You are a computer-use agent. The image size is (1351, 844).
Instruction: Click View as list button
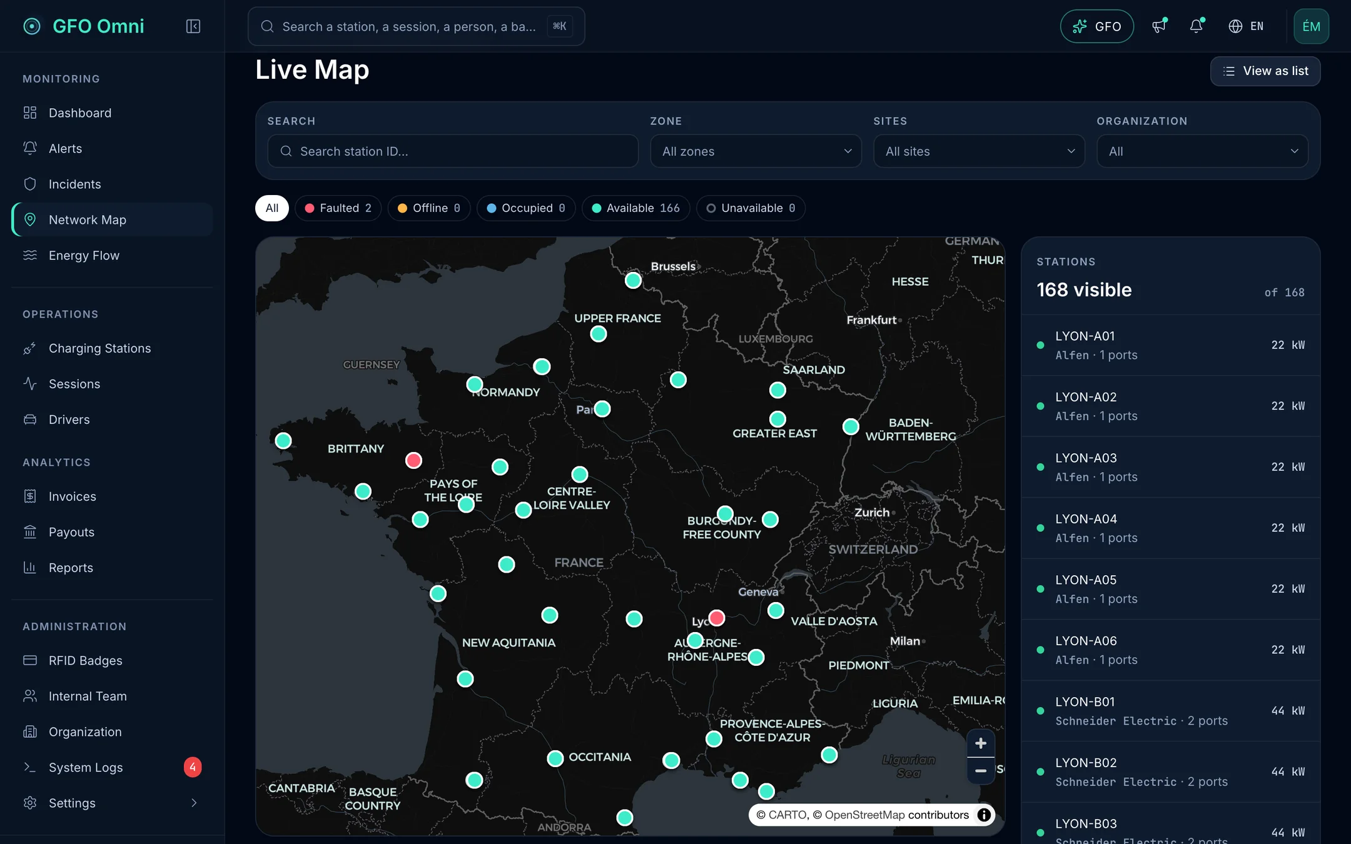tap(1265, 71)
